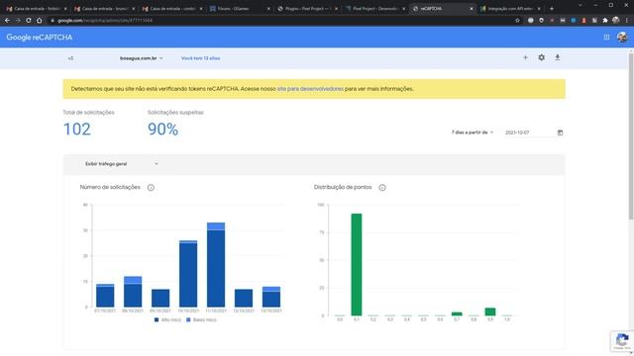Go back using the browser back arrow
This screenshot has height=356, width=634.
pos(7,20)
